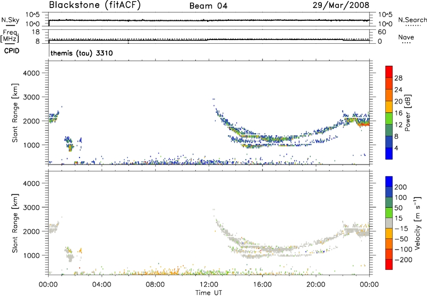427x296 pixels.
Task: Select the '-50' label on velocity colorbar
Action: coord(401,239)
